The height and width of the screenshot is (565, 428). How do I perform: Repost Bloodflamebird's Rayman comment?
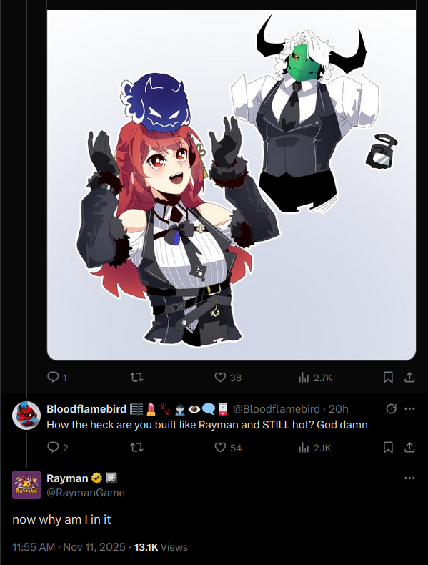[x=136, y=448]
